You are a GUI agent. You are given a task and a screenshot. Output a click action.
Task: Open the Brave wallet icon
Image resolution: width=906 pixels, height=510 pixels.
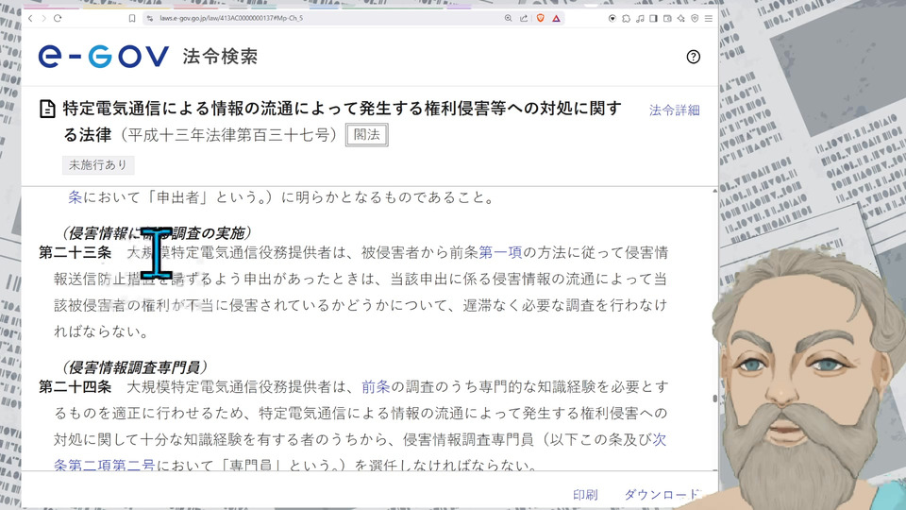click(x=667, y=19)
